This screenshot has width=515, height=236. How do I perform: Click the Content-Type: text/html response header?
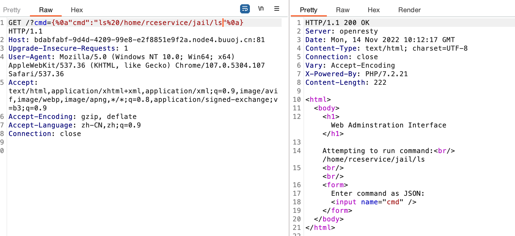click(386, 48)
